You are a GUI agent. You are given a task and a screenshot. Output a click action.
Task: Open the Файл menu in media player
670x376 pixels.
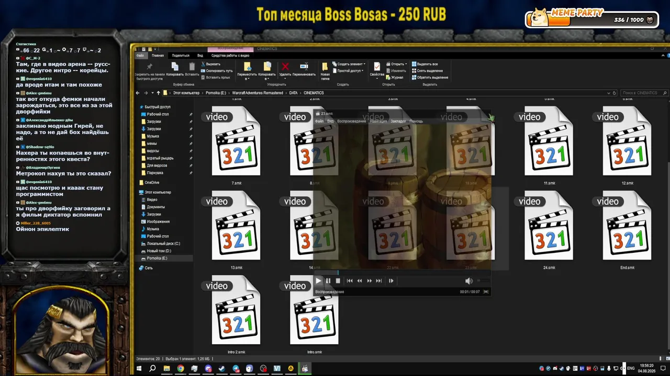319,121
